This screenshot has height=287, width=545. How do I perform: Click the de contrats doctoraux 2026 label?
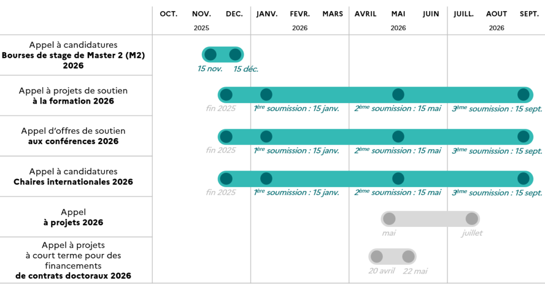pos(73,275)
